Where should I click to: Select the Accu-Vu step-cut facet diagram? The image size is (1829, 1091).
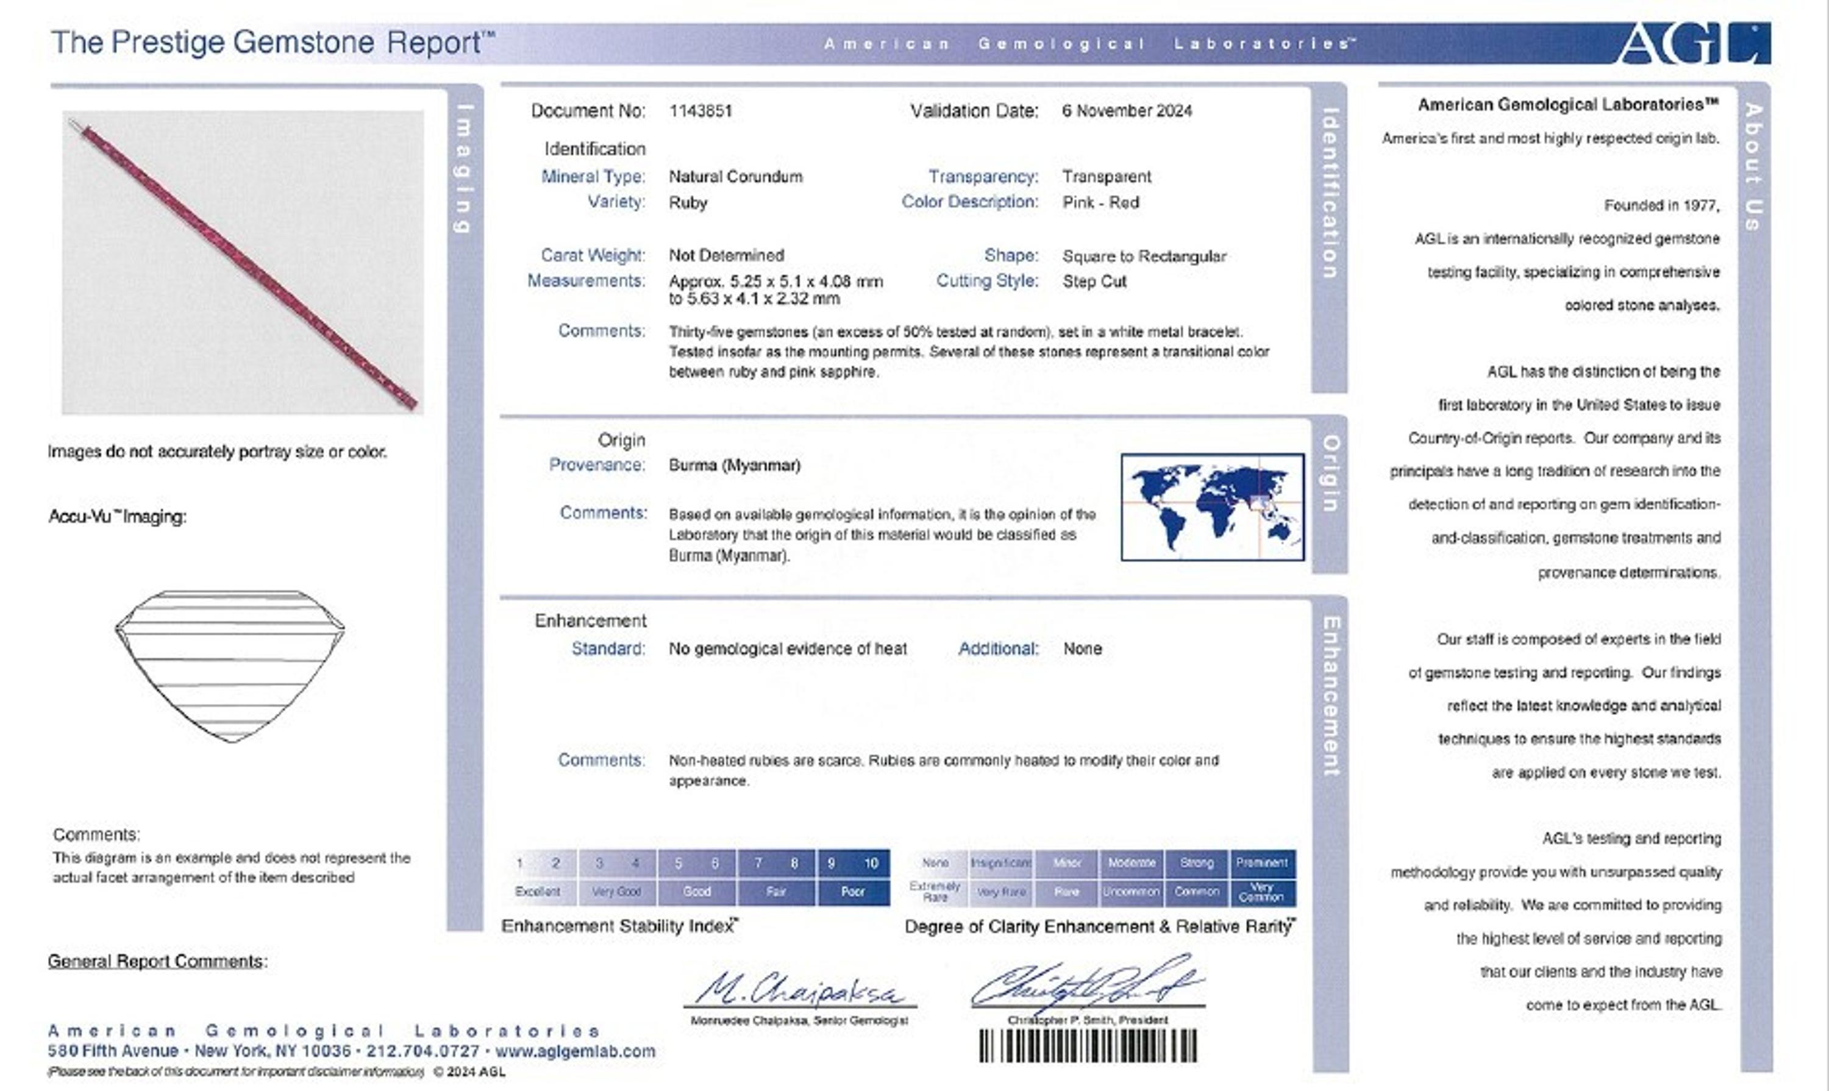pyautogui.click(x=230, y=666)
